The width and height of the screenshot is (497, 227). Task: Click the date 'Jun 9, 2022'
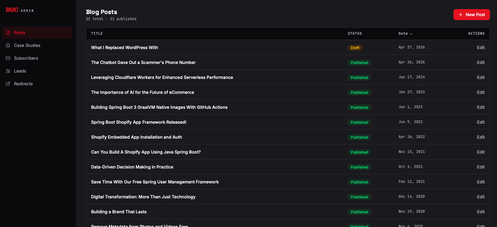410,122
